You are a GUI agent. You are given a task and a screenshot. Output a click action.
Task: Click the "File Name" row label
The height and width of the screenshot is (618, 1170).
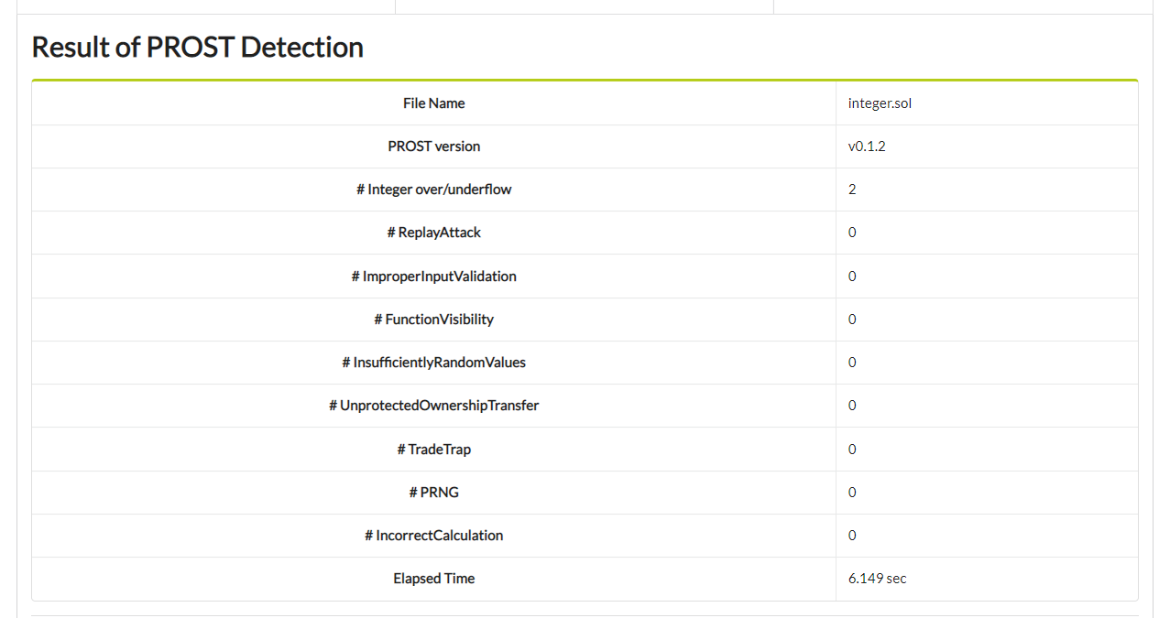[433, 103]
